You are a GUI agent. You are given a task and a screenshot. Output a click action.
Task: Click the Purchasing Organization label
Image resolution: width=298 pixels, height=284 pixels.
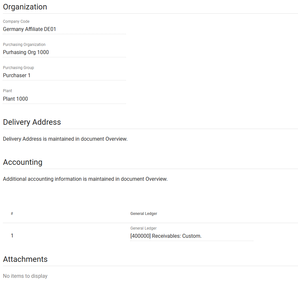click(24, 45)
